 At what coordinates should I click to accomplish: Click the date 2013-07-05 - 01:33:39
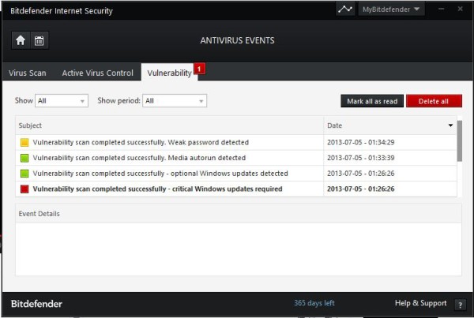361,158
